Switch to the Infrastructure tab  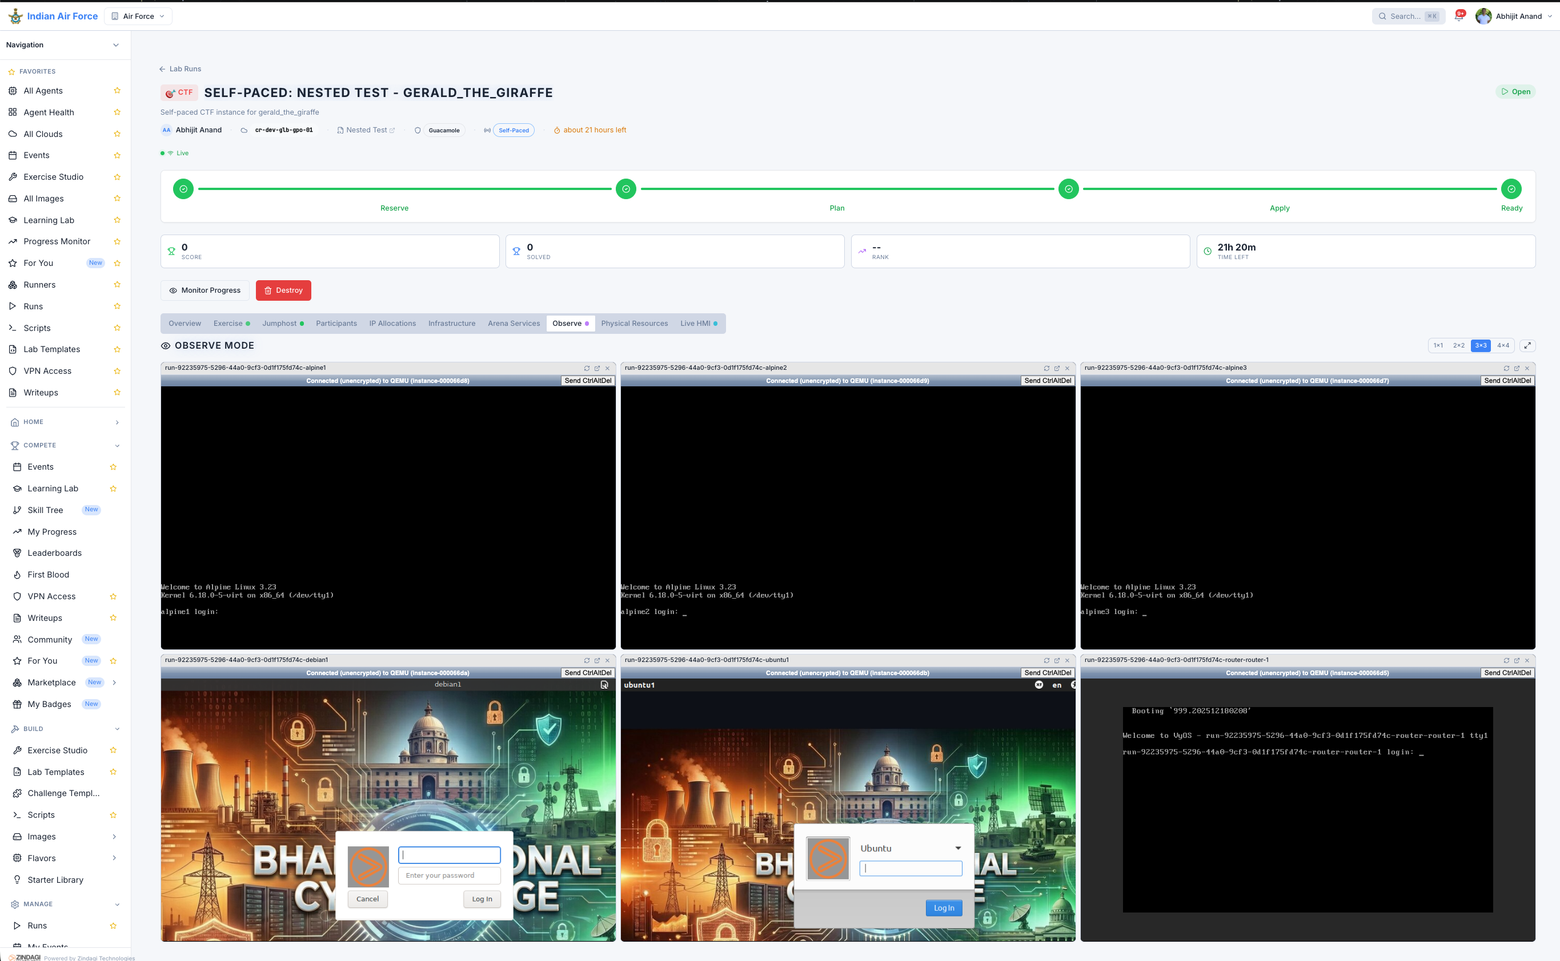click(451, 324)
